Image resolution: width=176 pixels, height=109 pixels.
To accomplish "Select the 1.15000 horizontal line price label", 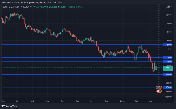I will pyautogui.click(x=168, y=45).
